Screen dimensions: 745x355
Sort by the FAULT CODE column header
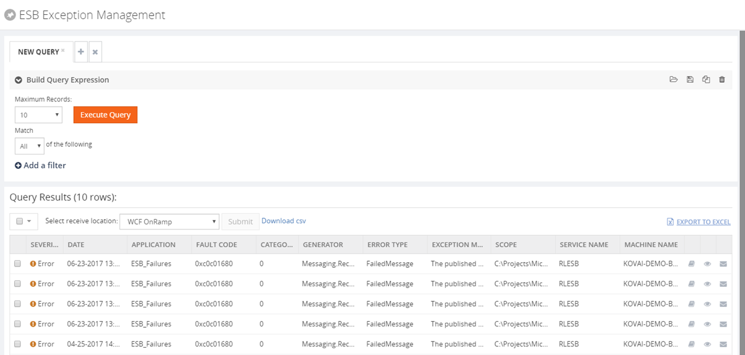pyautogui.click(x=223, y=245)
